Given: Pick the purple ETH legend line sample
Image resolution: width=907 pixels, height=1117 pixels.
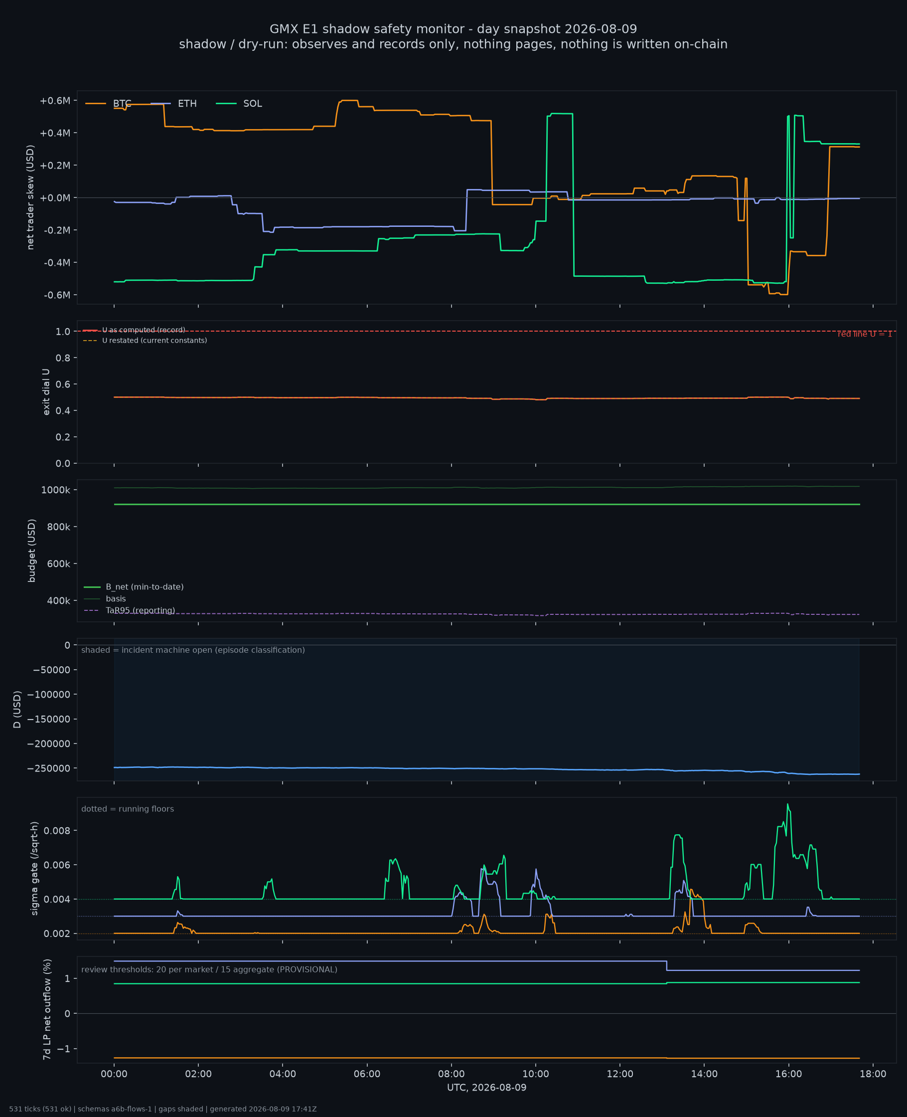Looking at the screenshot, I should [x=160, y=104].
